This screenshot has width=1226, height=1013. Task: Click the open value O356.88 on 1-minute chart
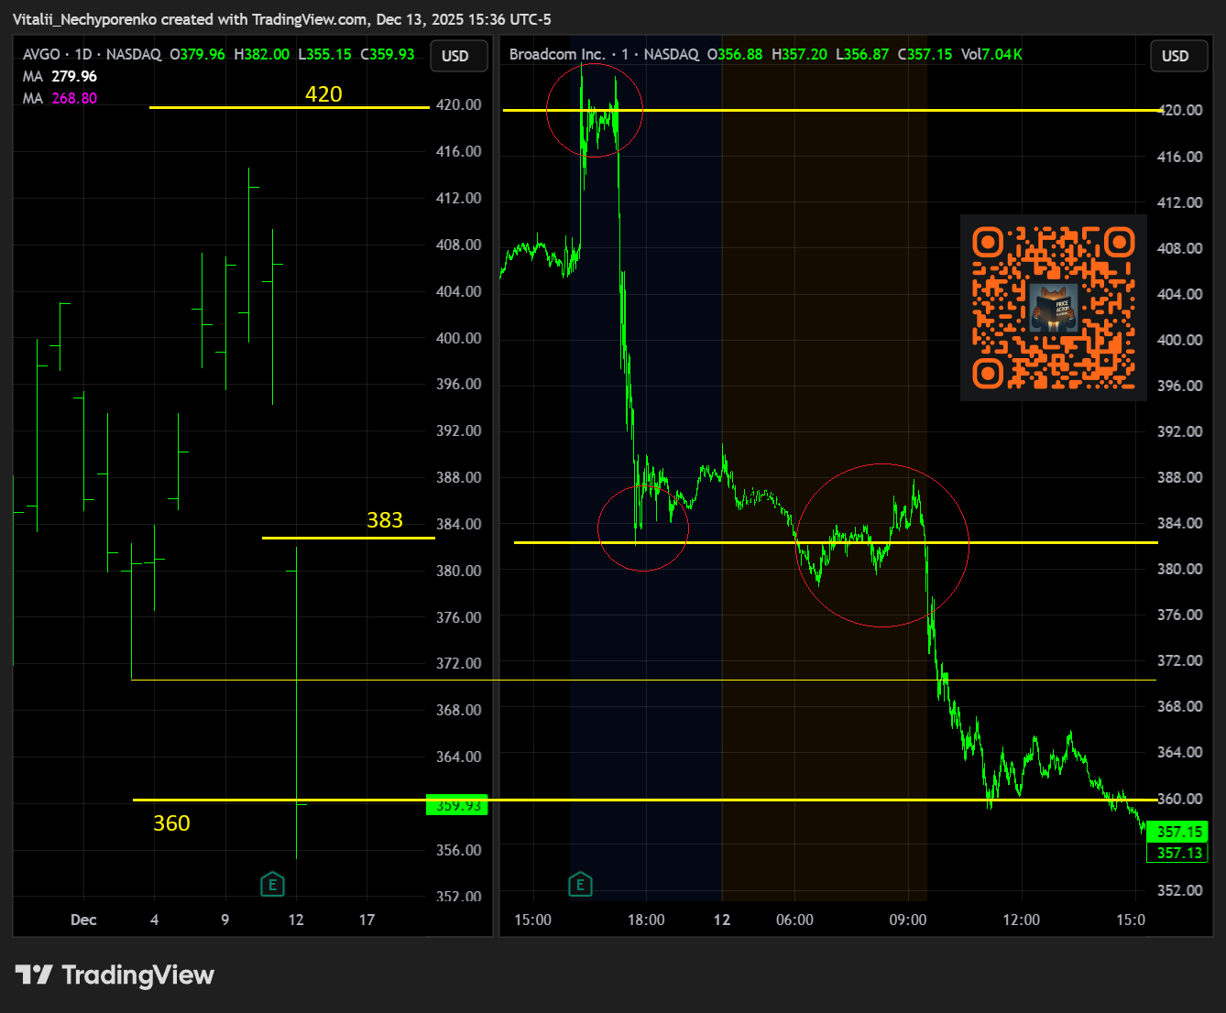click(x=735, y=54)
